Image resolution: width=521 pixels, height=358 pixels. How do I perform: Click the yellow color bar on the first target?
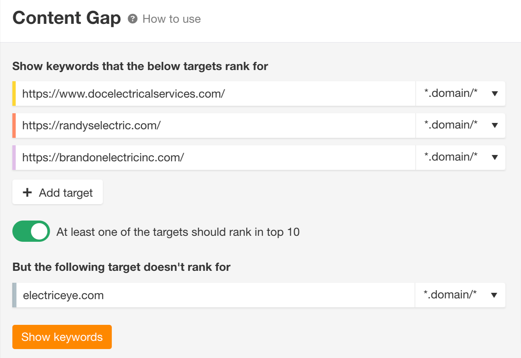coord(15,94)
